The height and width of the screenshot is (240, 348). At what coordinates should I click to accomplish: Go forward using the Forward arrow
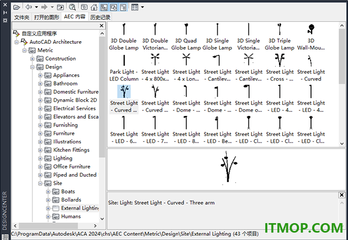pos(44,7)
